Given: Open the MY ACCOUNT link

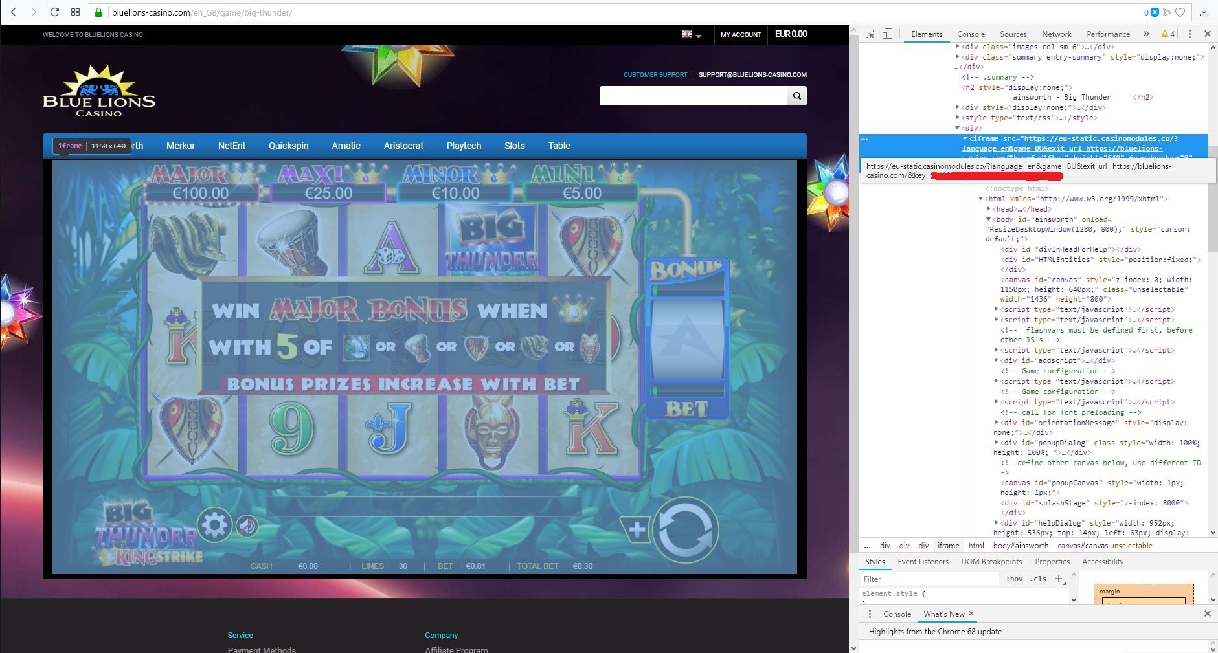Looking at the screenshot, I should [x=741, y=34].
